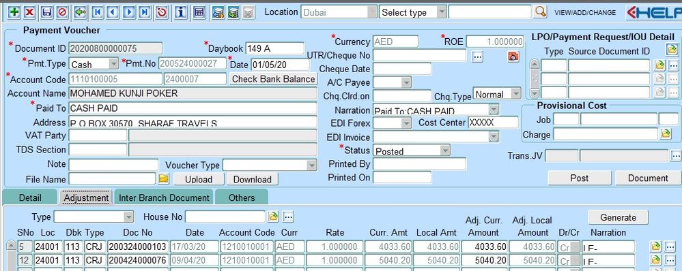Open the calculator icon

tap(199, 12)
